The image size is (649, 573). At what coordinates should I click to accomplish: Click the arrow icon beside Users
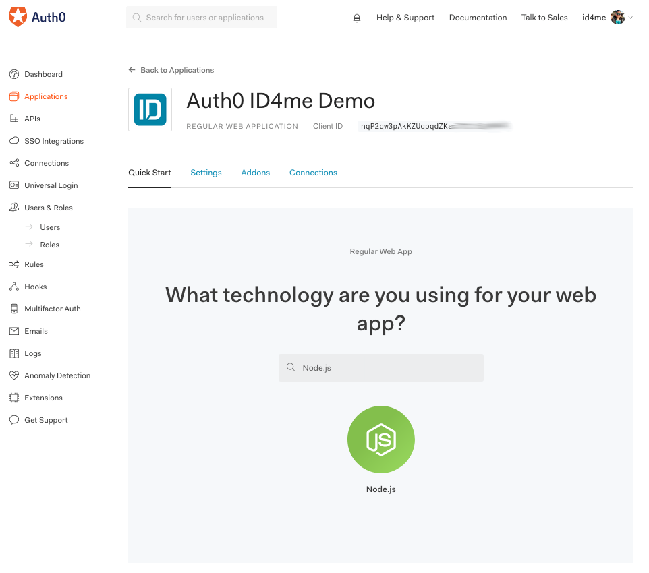(x=29, y=227)
